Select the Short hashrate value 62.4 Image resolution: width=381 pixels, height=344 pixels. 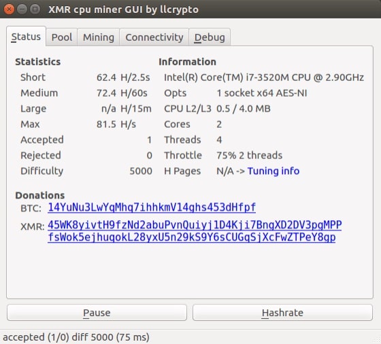coord(106,78)
